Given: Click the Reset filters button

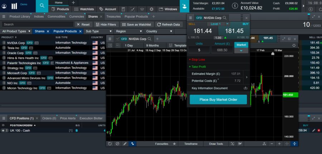Looking at the screenshot, I should [83, 24].
